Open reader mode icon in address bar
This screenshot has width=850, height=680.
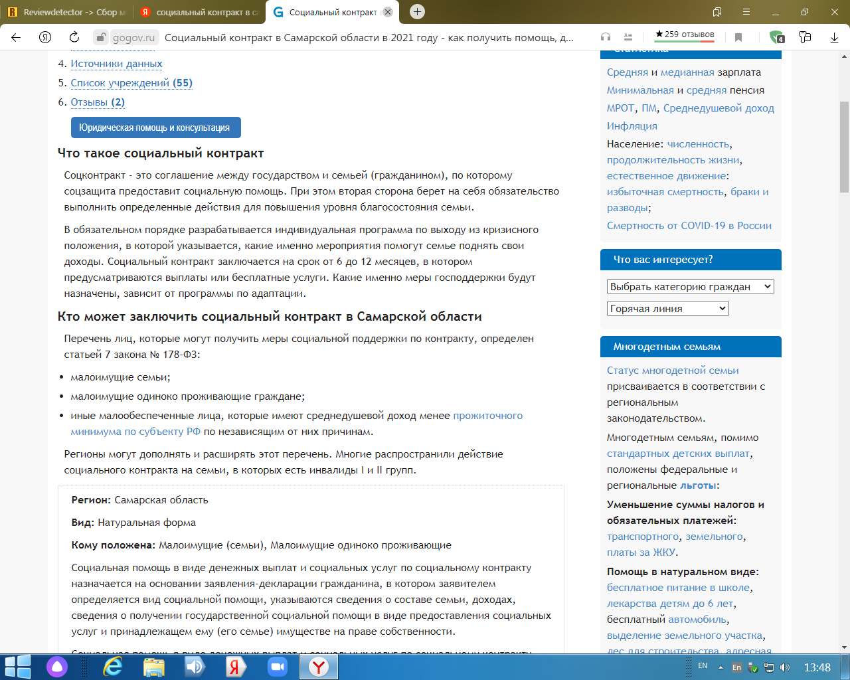pyautogui.click(x=628, y=37)
